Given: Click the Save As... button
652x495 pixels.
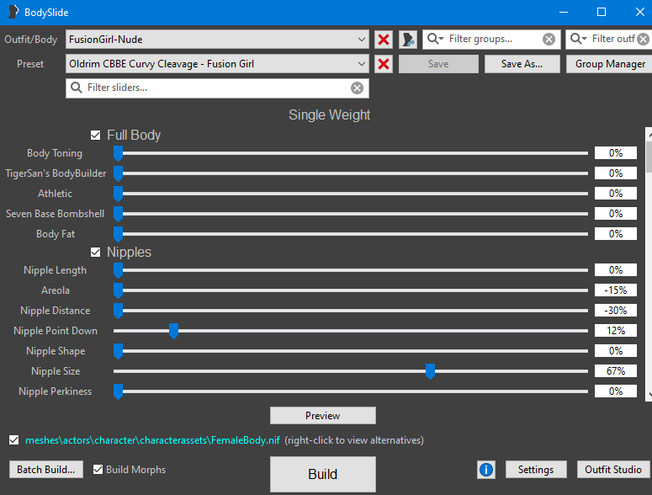Looking at the screenshot, I should [x=522, y=64].
